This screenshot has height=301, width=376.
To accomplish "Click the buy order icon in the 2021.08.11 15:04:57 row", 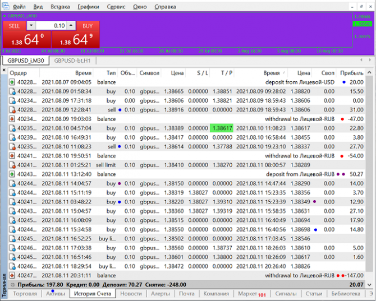I will 12,211.
